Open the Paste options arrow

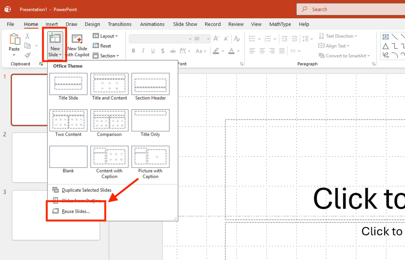(x=14, y=55)
